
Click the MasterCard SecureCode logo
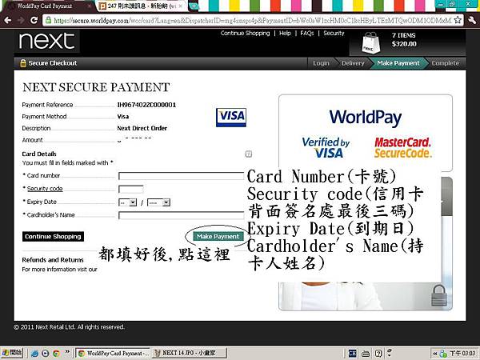(x=403, y=147)
